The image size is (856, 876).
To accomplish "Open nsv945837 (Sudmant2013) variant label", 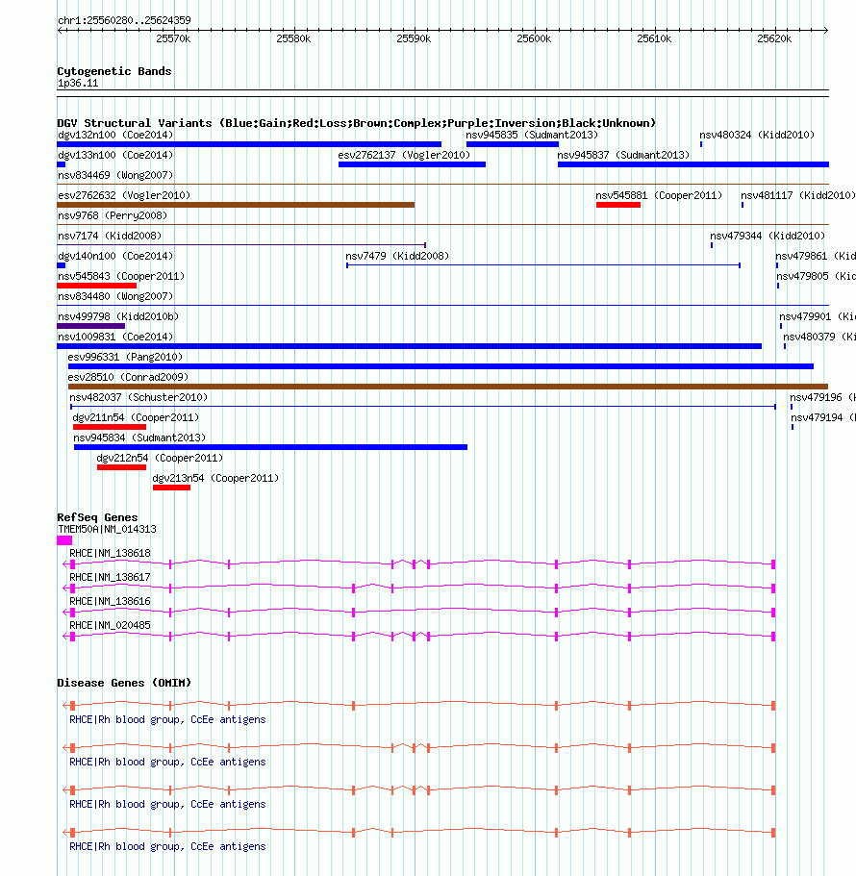I will pos(623,155).
